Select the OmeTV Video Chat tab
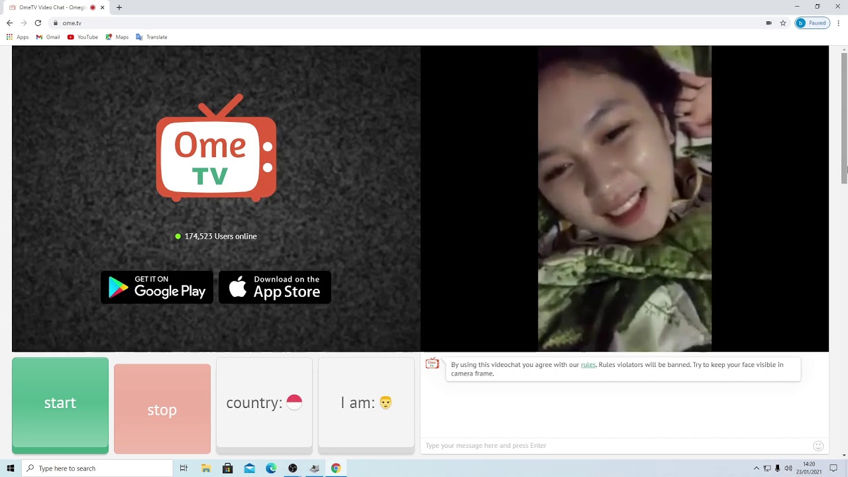The width and height of the screenshot is (848, 477). (x=57, y=7)
